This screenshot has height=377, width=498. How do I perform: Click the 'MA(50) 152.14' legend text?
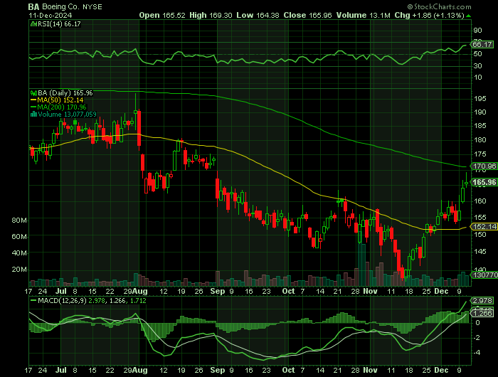(60, 100)
